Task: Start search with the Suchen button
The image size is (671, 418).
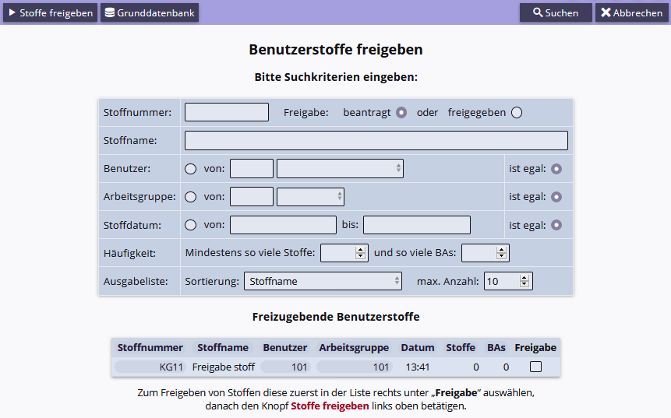Action: click(556, 12)
